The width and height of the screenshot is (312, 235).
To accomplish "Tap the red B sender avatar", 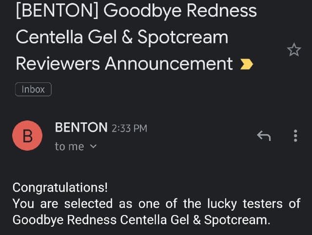I will [x=28, y=136].
